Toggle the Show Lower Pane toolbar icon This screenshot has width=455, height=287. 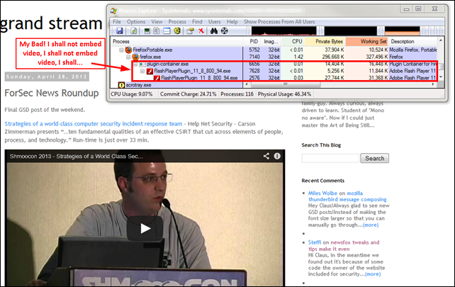coord(167,30)
